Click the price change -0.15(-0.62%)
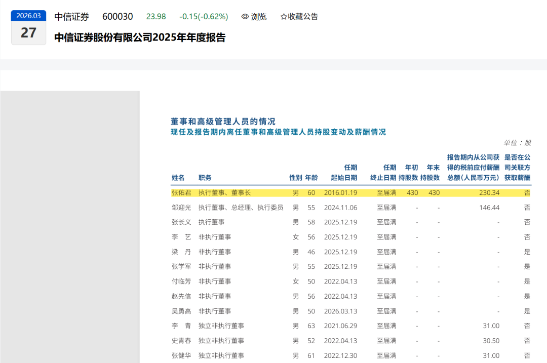Viewport: 547px width, 363px height. click(202, 17)
